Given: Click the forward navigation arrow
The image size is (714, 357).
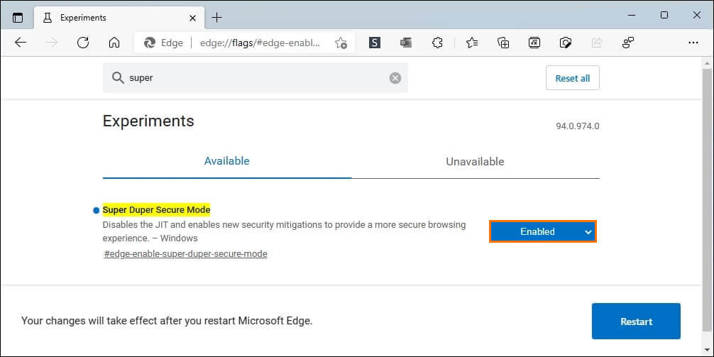Looking at the screenshot, I should (x=52, y=43).
